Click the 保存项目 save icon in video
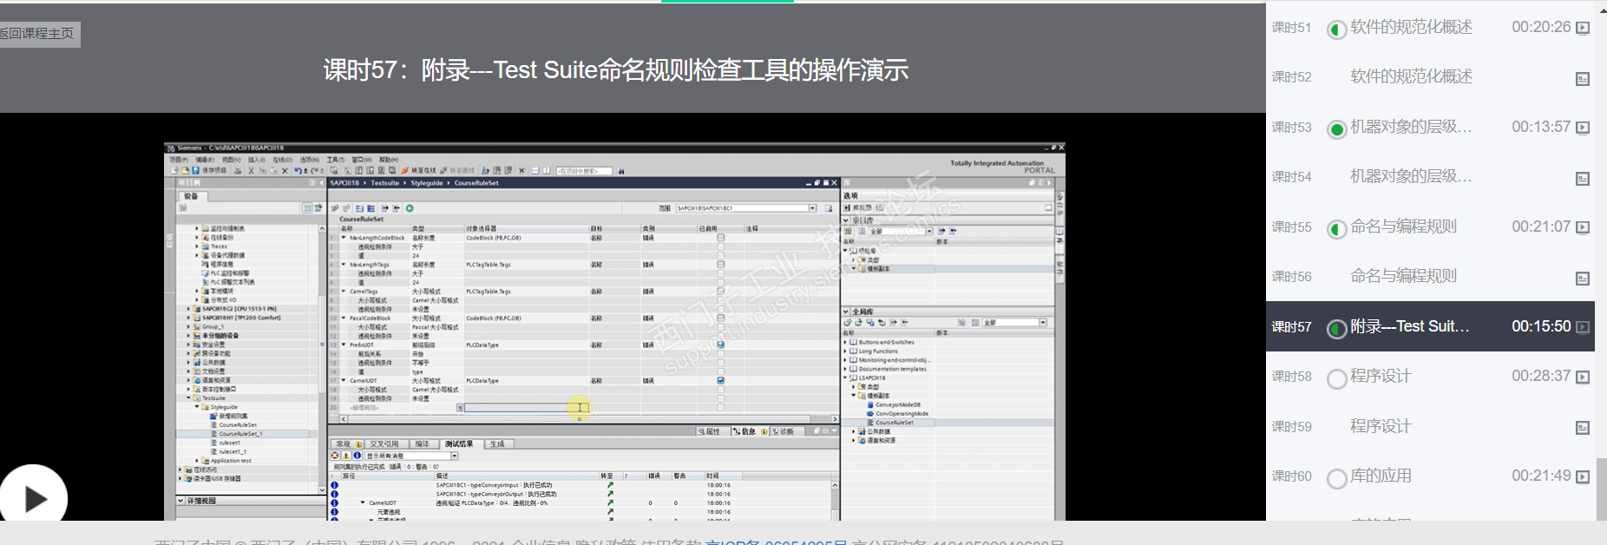Image resolution: width=1607 pixels, height=545 pixels. pos(195,171)
